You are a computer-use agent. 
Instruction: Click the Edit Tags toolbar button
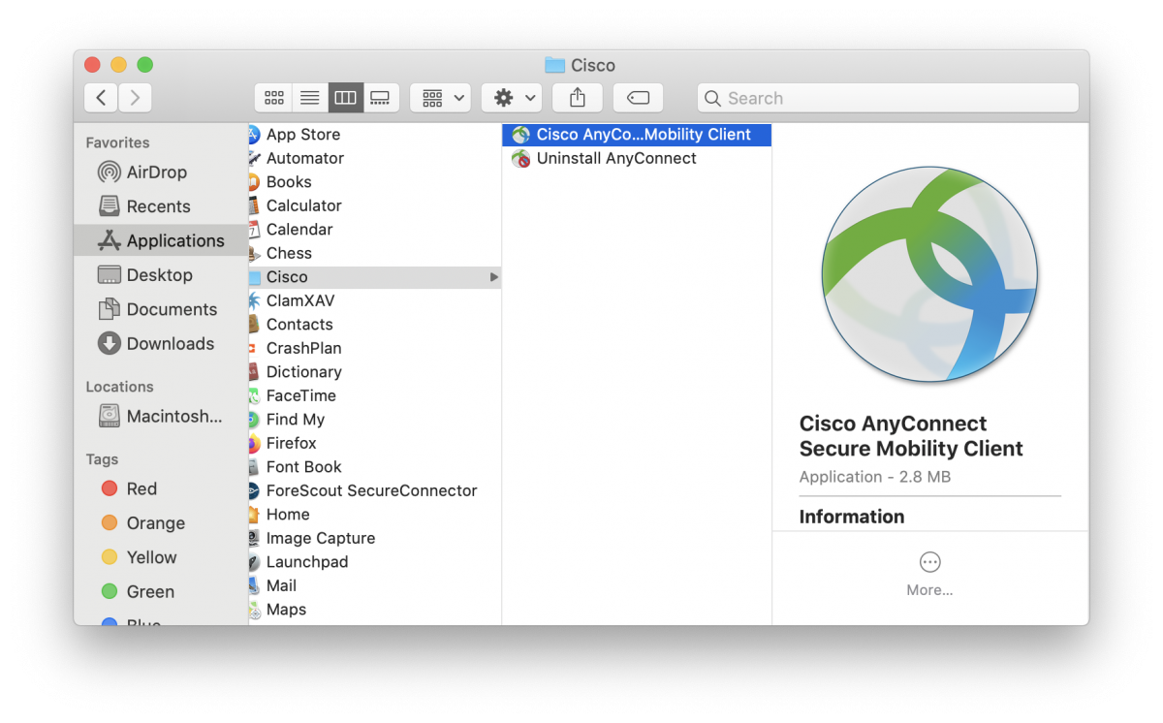pyautogui.click(x=638, y=98)
